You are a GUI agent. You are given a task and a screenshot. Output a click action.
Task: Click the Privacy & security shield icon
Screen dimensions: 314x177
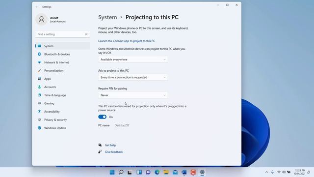[39, 119]
